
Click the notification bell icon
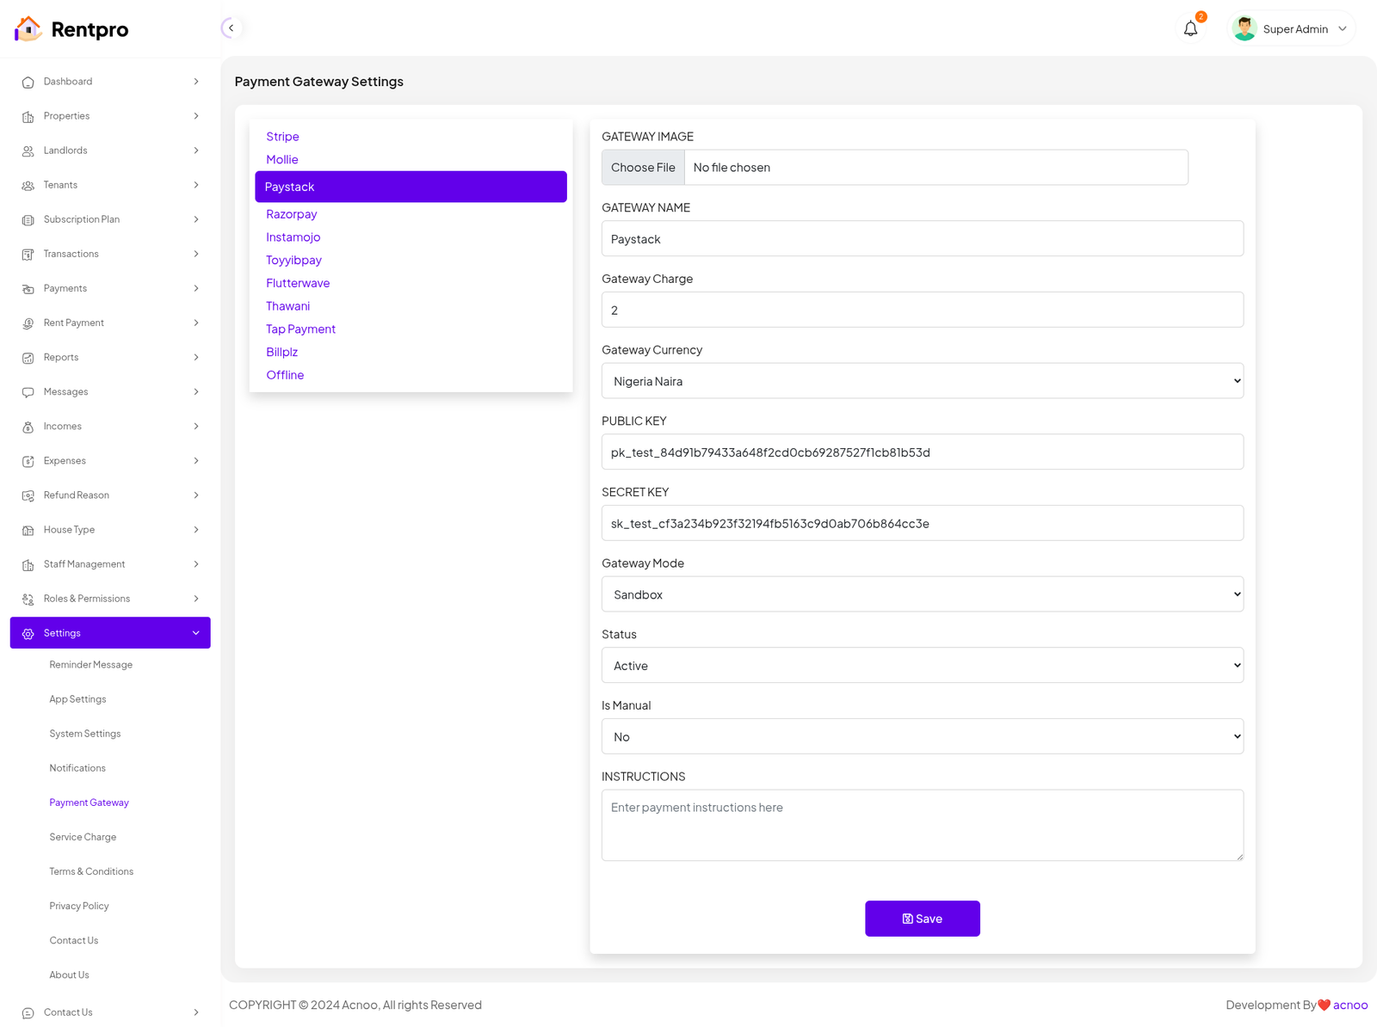1190,29
